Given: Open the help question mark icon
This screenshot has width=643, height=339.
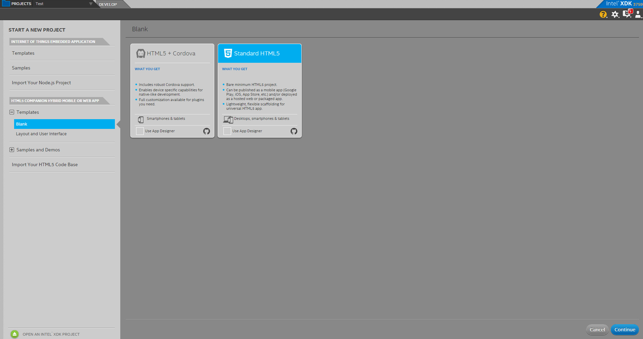Looking at the screenshot, I should pyautogui.click(x=603, y=14).
